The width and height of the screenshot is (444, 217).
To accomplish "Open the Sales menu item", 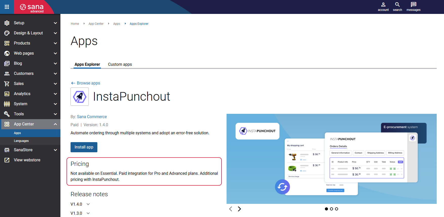I will click(30, 84).
